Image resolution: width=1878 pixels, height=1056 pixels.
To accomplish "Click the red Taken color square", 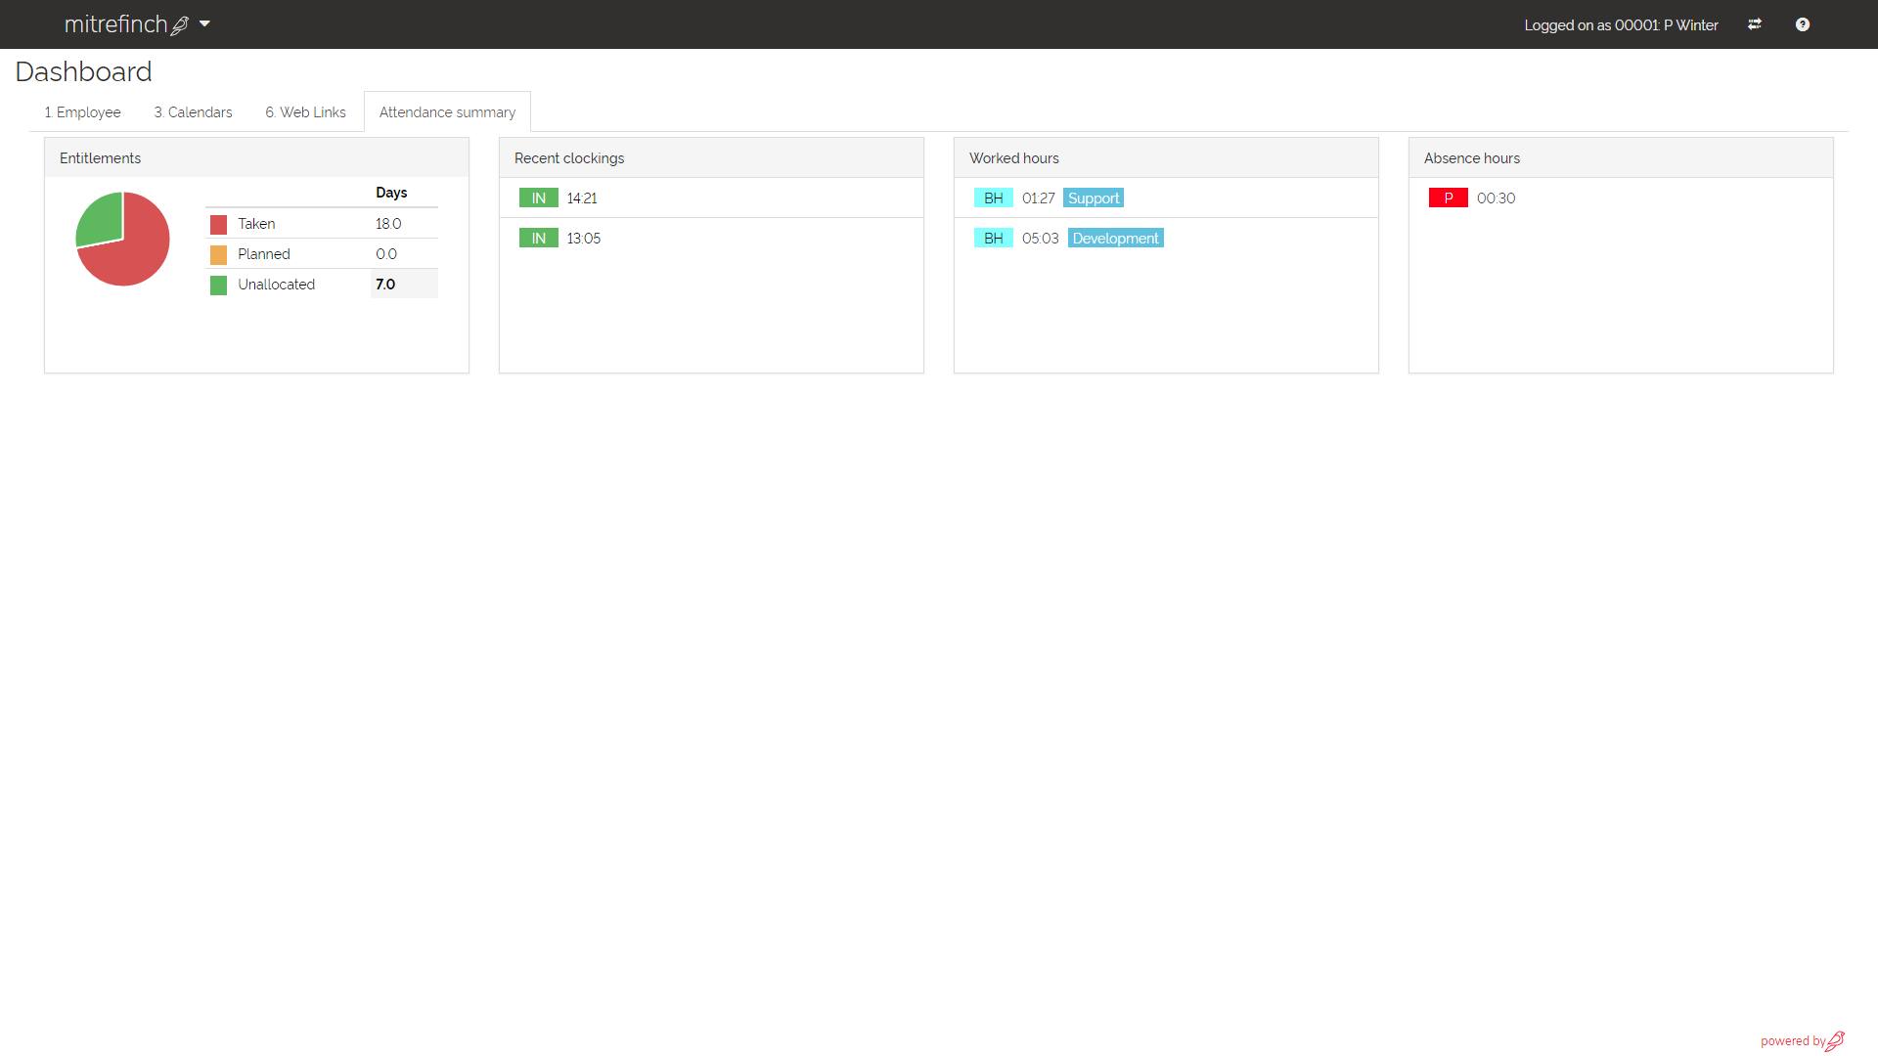I will [217, 224].
